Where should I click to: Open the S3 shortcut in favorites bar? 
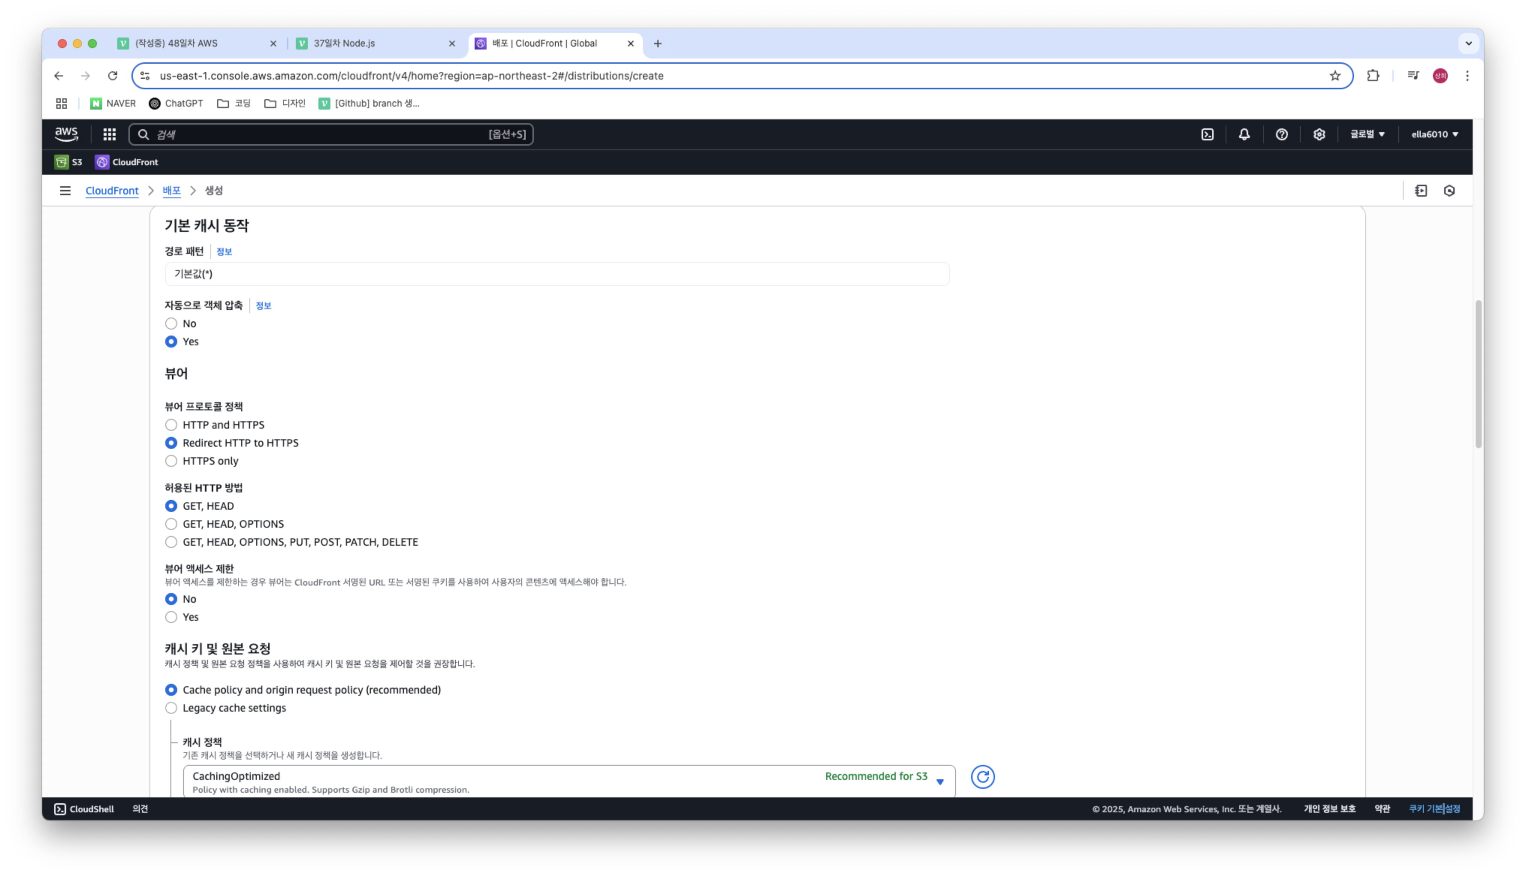pos(68,162)
